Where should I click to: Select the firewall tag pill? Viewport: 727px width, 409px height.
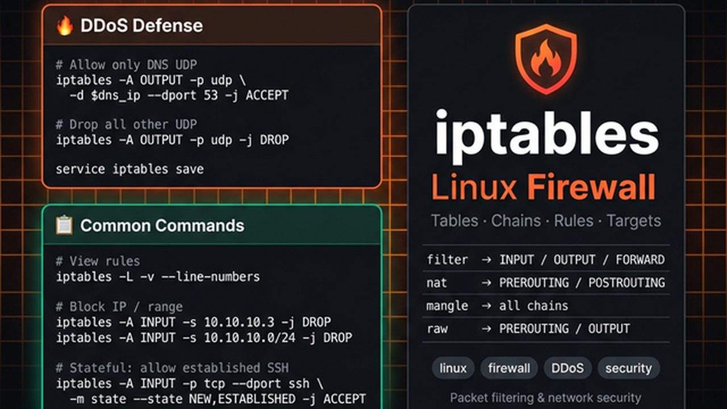(508, 368)
